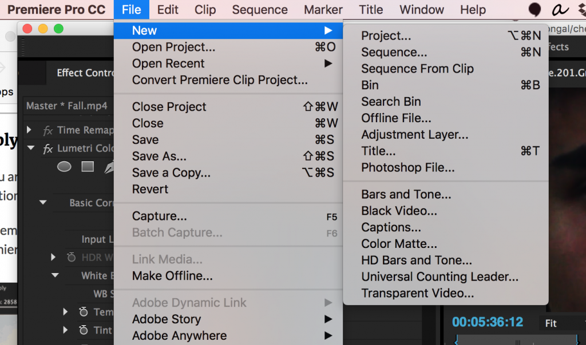Click the 00:05:36:12 timecode display
This screenshot has height=345, width=586.
pyautogui.click(x=488, y=322)
